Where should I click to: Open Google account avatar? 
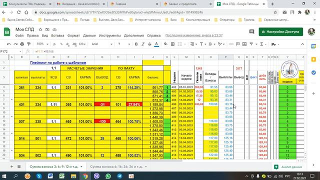coord(311,31)
